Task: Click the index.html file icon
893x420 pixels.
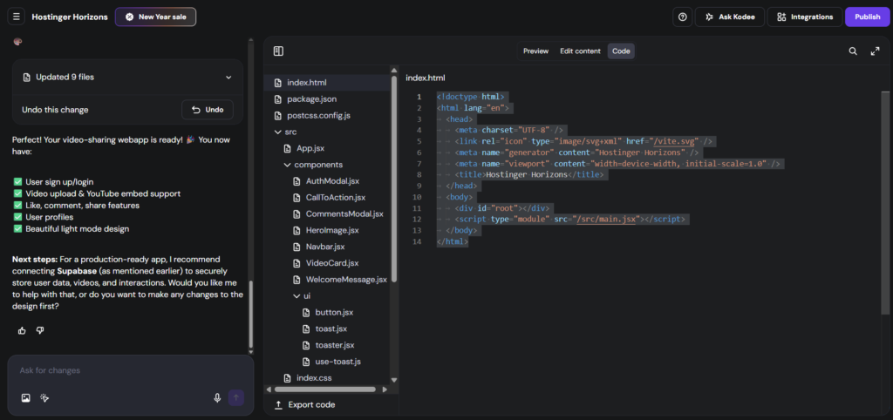Action: click(x=278, y=83)
